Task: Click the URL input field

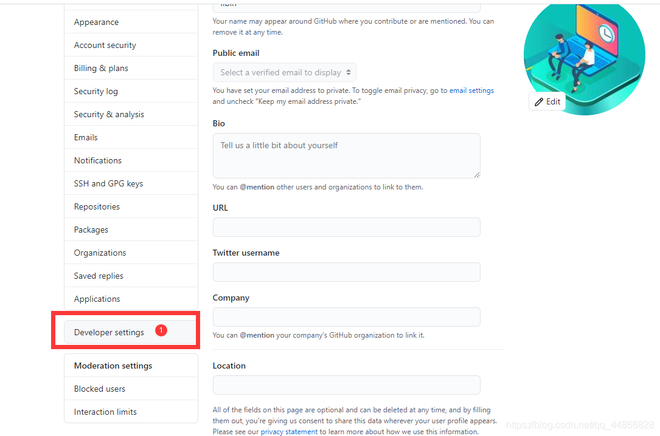Action: [346, 227]
